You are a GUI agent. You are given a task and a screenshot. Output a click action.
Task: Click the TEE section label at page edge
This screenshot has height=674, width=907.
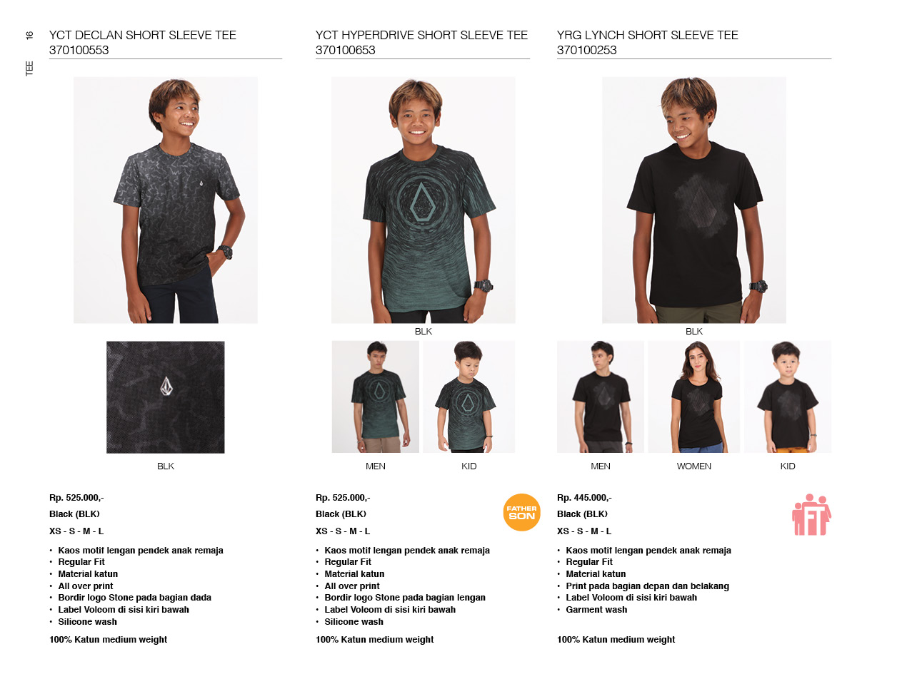(x=29, y=68)
